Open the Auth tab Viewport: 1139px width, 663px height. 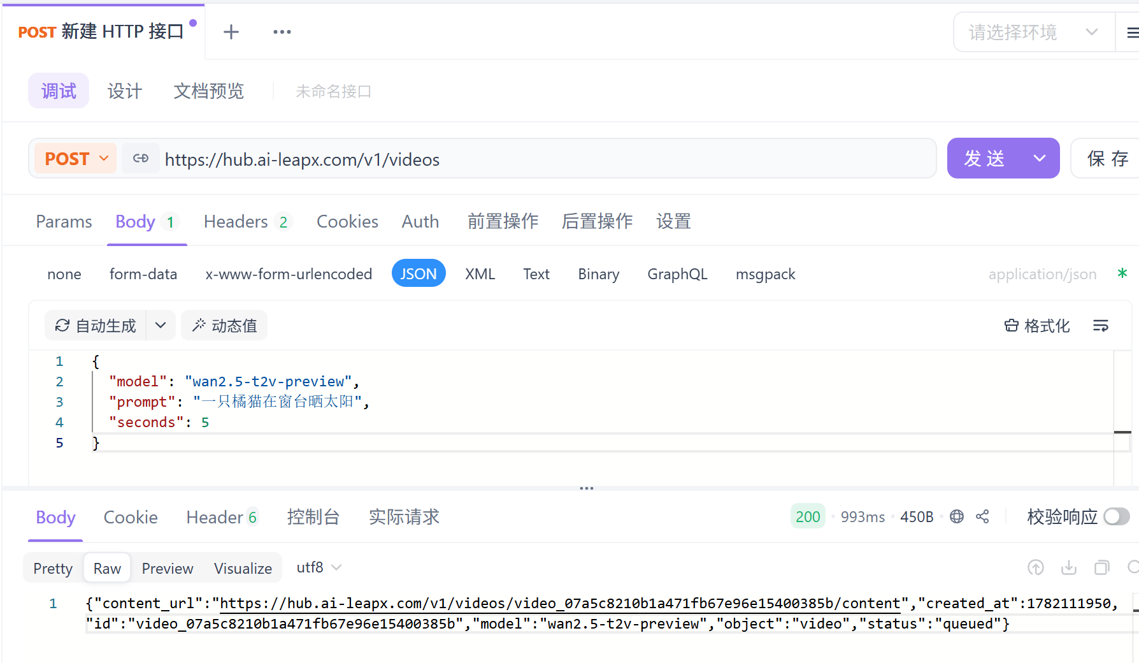coord(420,222)
